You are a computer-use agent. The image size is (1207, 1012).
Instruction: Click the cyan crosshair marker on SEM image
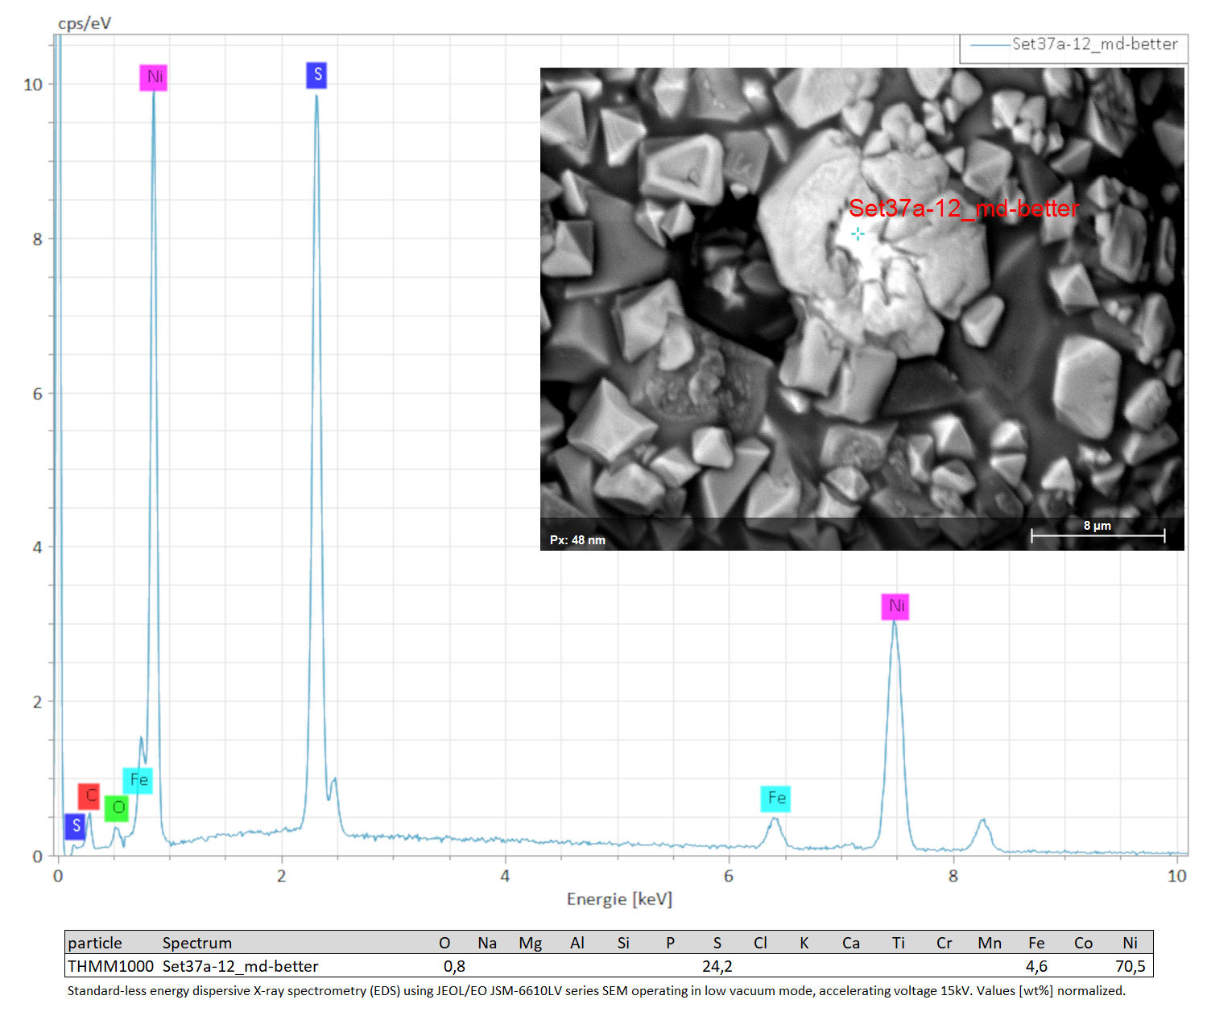point(858,233)
